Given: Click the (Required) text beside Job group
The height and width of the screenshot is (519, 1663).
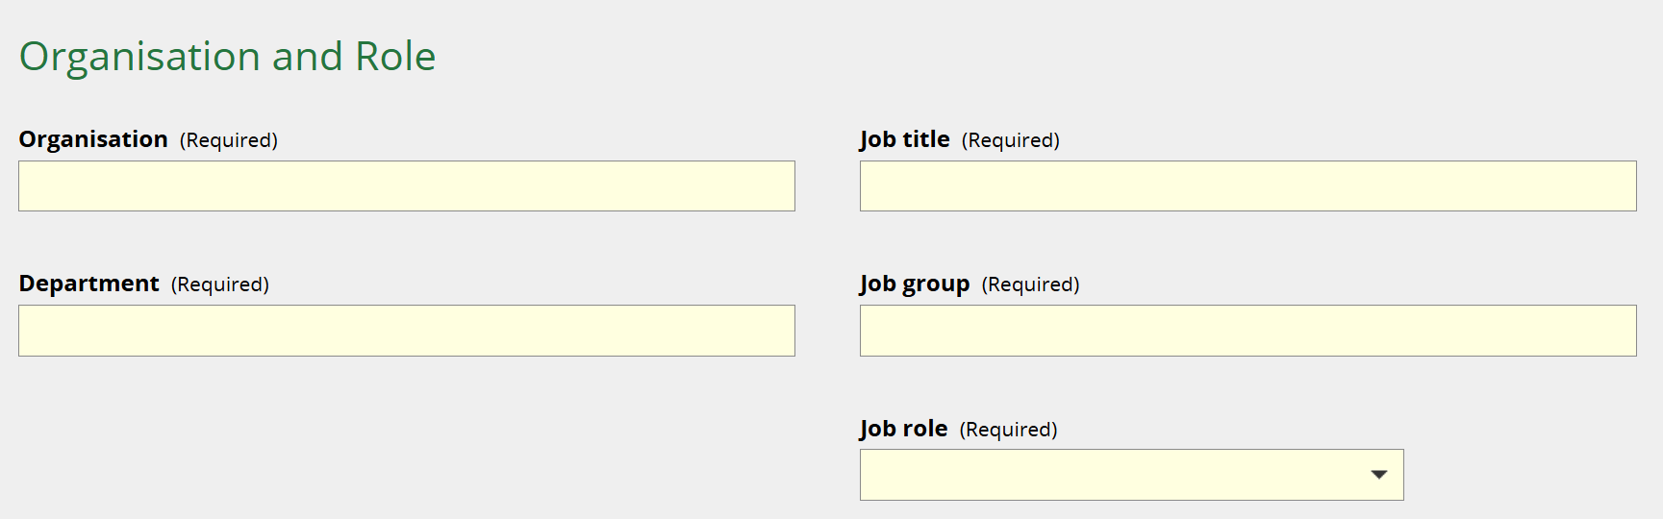Looking at the screenshot, I should click(1031, 285).
